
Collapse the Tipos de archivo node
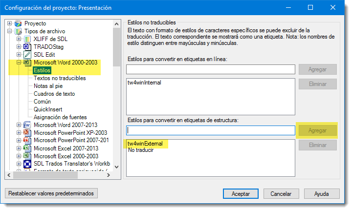pyautogui.click(x=9, y=31)
